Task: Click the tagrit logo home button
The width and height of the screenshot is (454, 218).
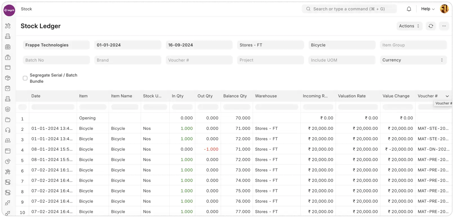Action: [x=9, y=10]
